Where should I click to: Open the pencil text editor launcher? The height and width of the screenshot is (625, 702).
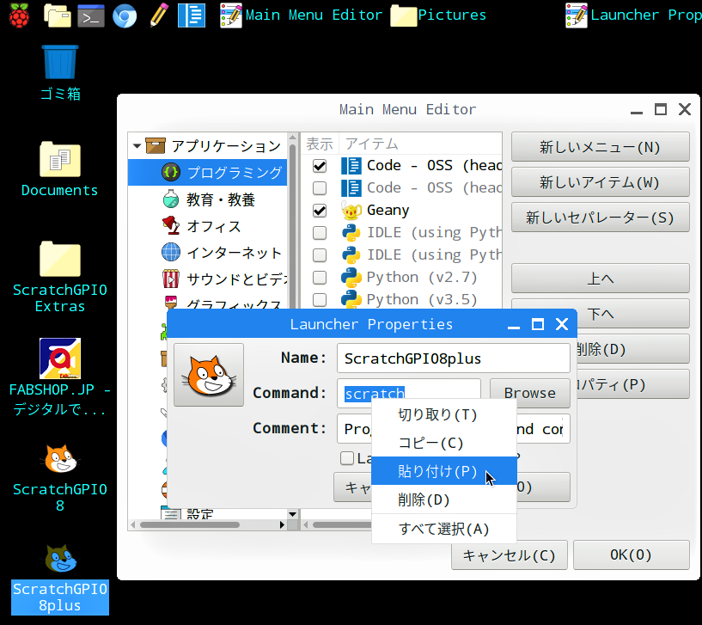pos(159,15)
